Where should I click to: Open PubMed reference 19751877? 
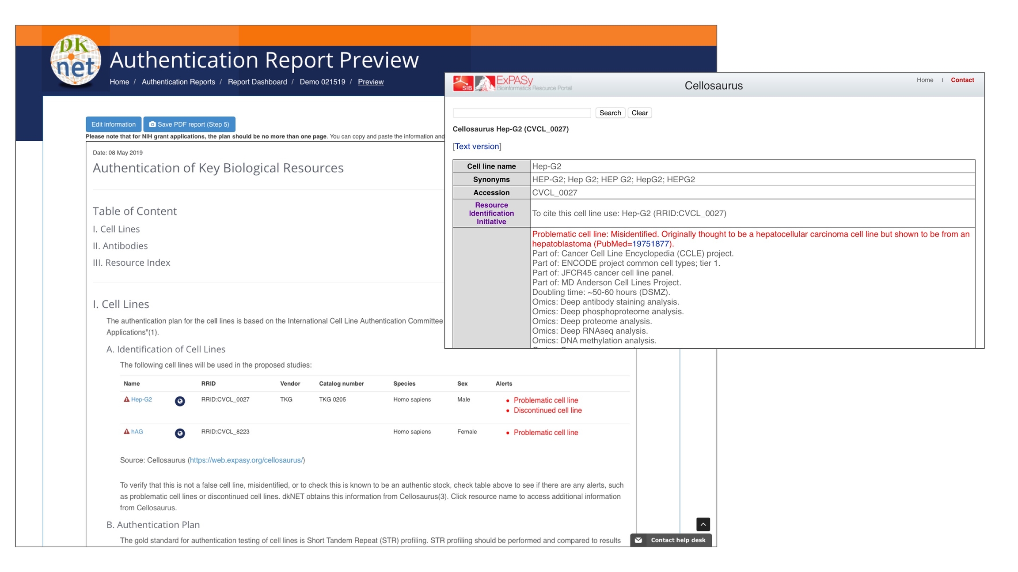[x=650, y=244]
